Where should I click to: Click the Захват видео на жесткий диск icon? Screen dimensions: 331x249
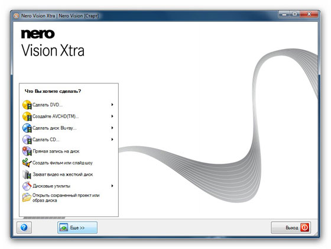27,174
